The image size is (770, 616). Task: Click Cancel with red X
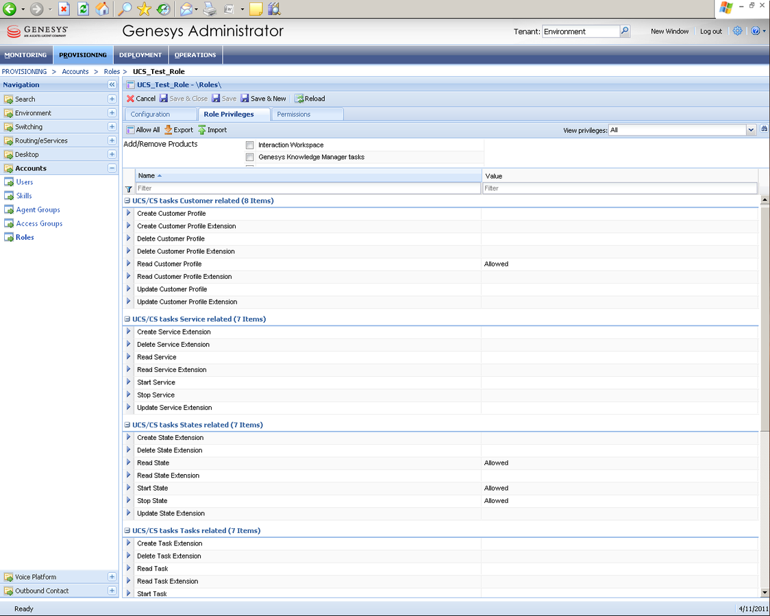point(141,98)
